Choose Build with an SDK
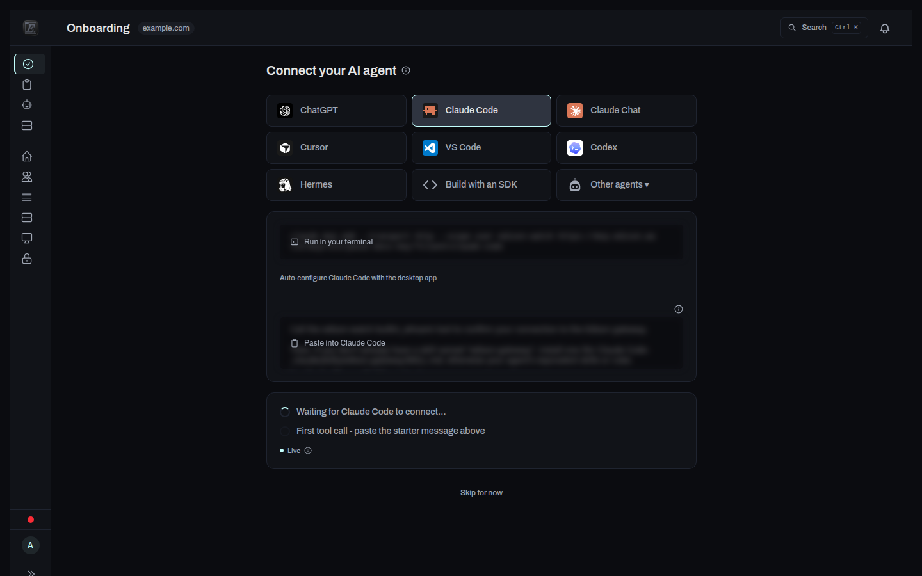The width and height of the screenshot is (922, 576). coord(481,185)
